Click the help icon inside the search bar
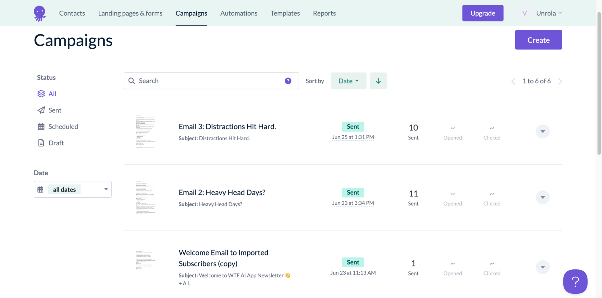The height and width of the screenshot is (298, 602). pos(288,81)
